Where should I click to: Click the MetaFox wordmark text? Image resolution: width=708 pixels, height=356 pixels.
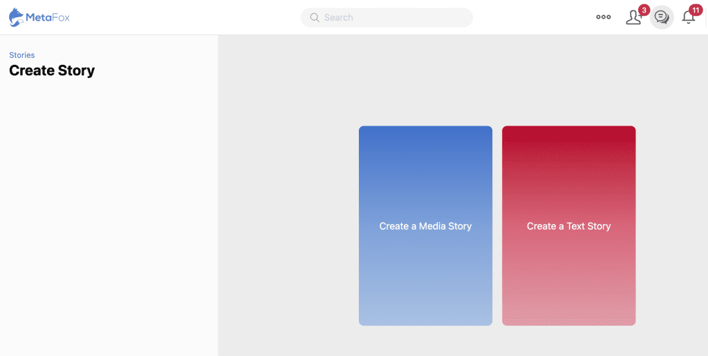click(48, 17)
